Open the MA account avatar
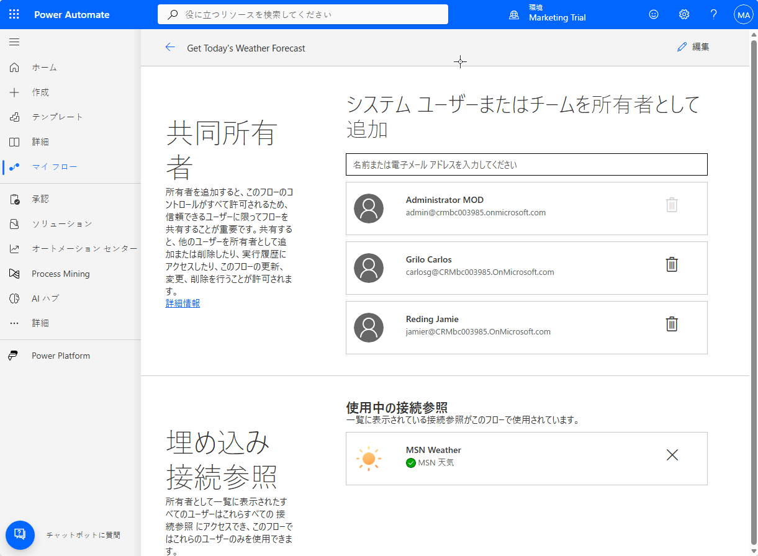Image resolution: width=758 pixels, height=556 pixels. point(744,14)
